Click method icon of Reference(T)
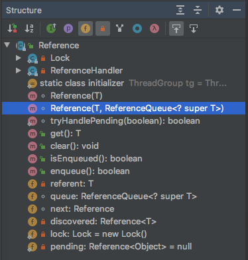248x260 pixels. pos(32,96)
